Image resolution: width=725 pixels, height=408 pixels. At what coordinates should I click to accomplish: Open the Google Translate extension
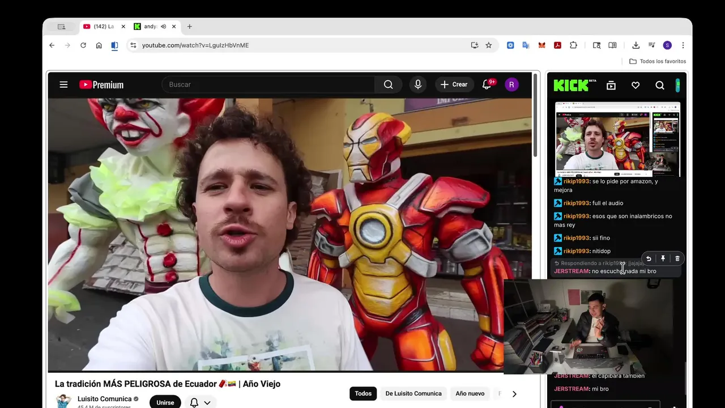(x=526, y=45)
